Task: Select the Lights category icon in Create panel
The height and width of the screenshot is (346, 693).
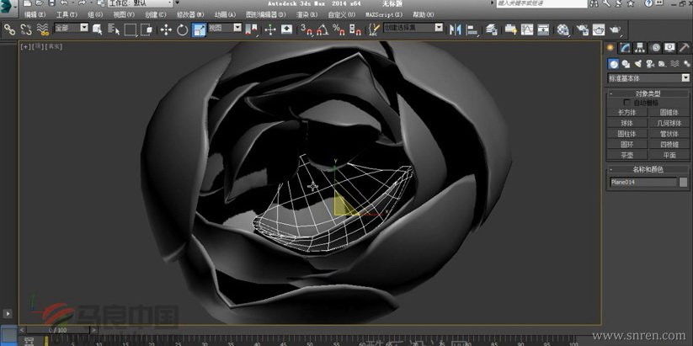Action: pos(639,64)
